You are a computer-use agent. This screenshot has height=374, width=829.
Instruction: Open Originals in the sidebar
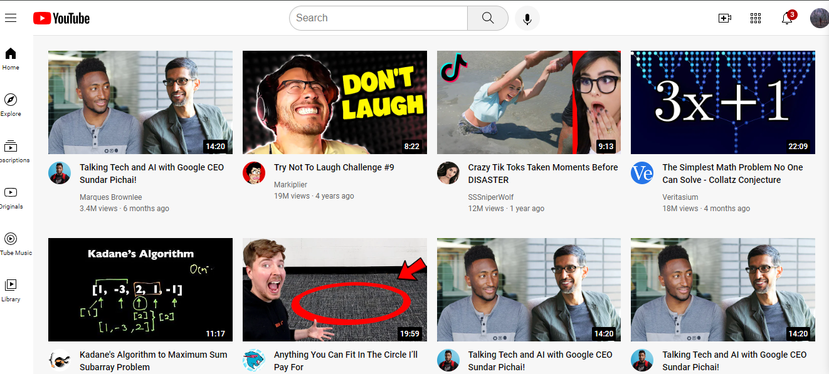11,197
